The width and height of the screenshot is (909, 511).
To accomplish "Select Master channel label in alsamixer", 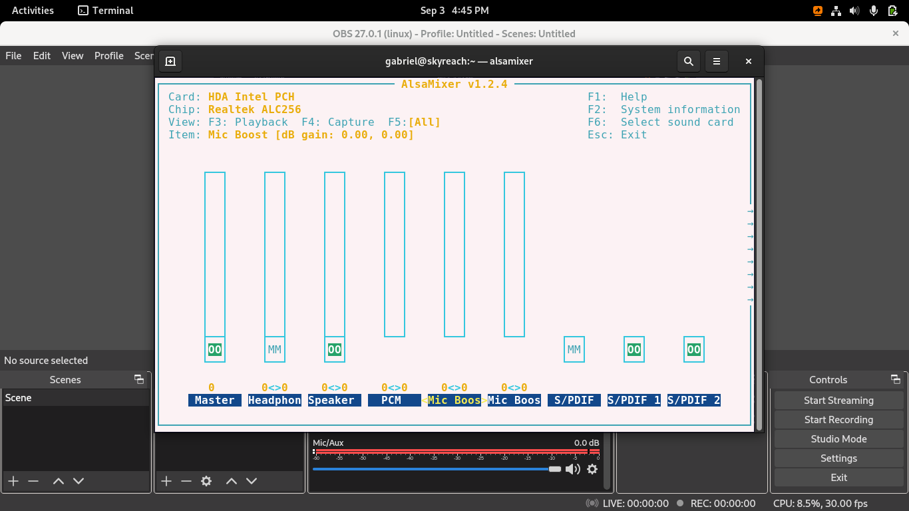I will 215,401.
